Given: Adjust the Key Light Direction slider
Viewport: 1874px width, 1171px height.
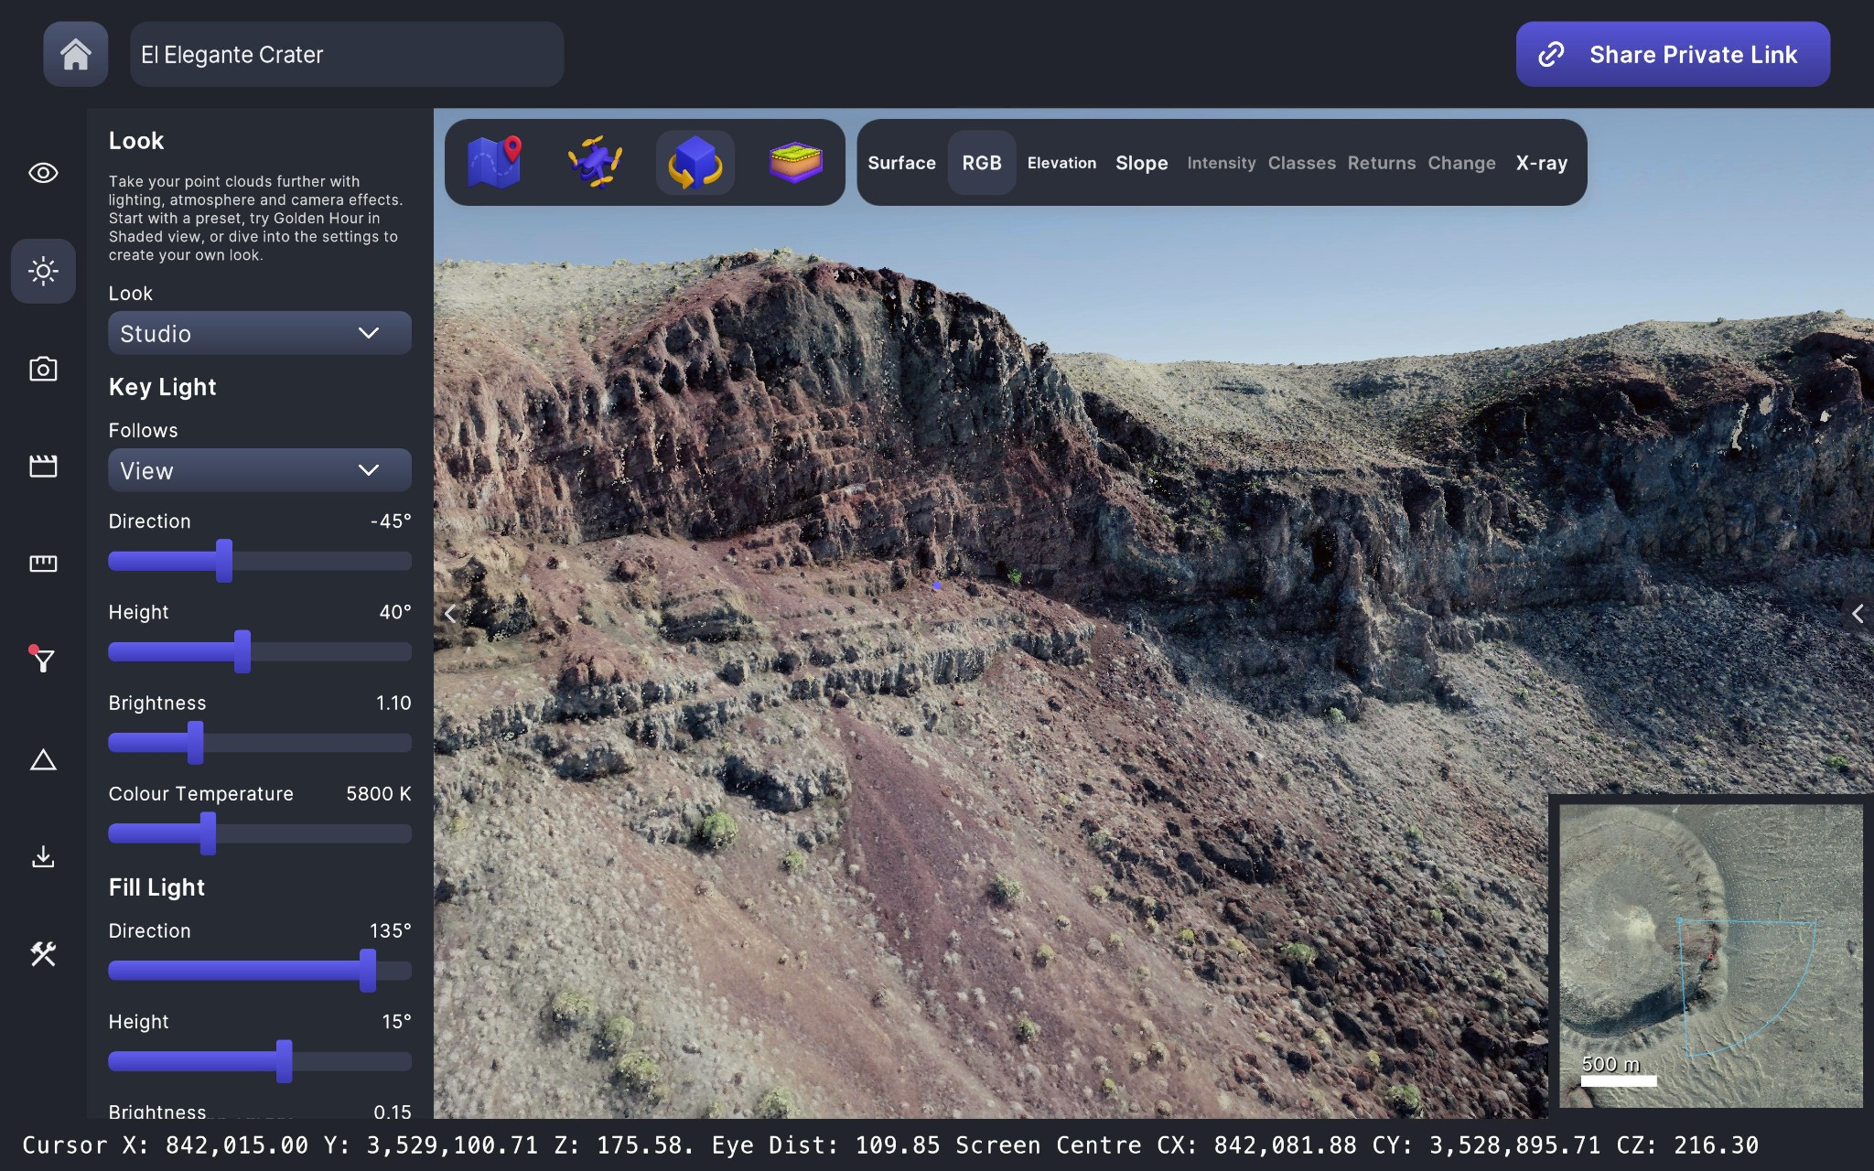Looking at the screenshot, I should 260,561.
